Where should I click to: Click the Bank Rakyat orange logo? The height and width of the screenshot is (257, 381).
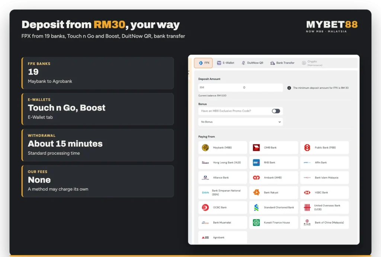pyautogui.click(x=256, y=192)
